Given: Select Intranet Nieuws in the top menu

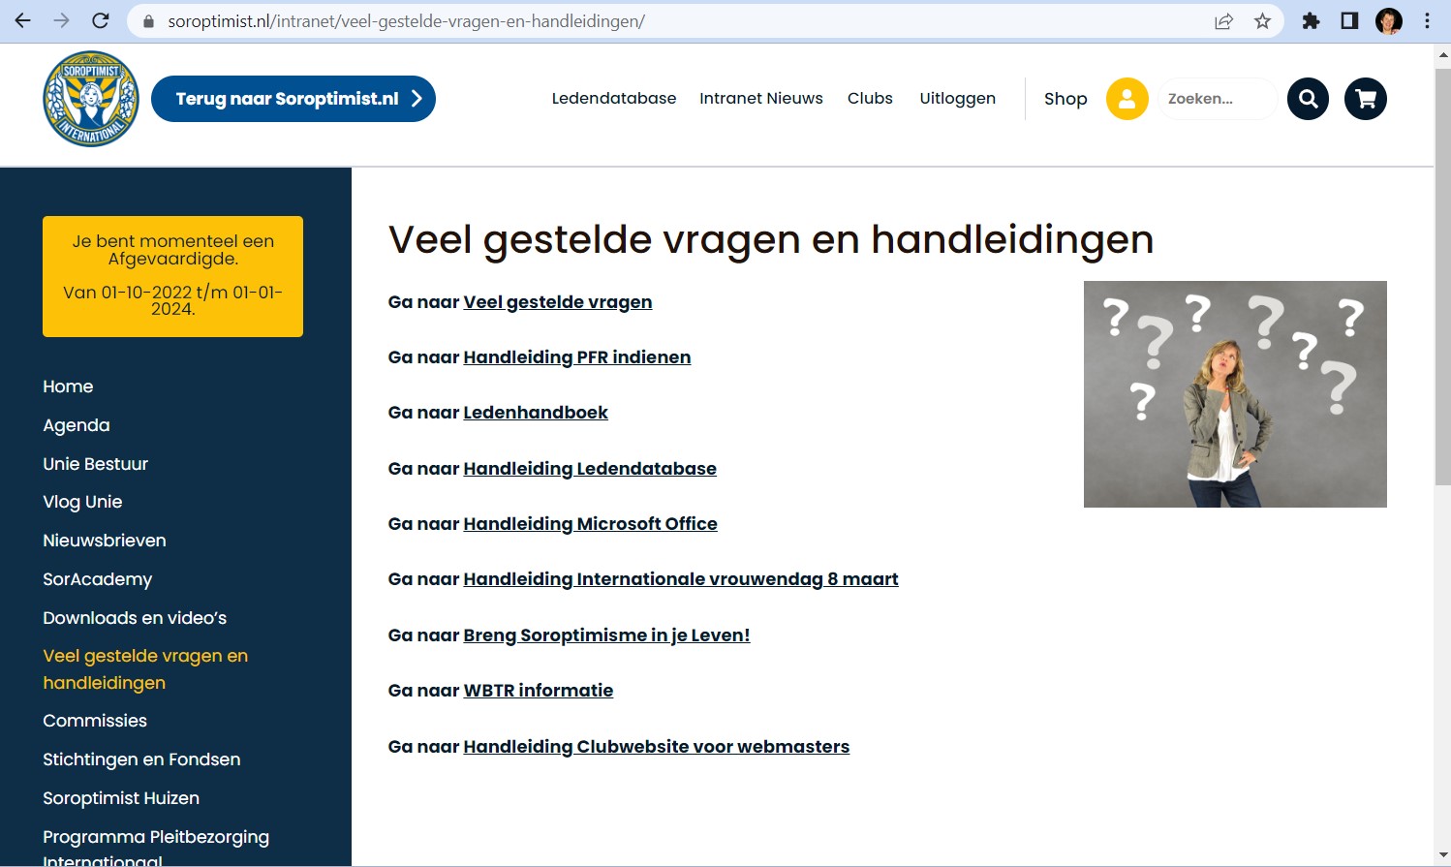Looking at the screenshot, I should (x=760, y=99).
